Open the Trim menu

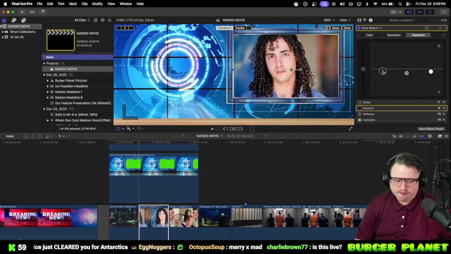point(61,4)
